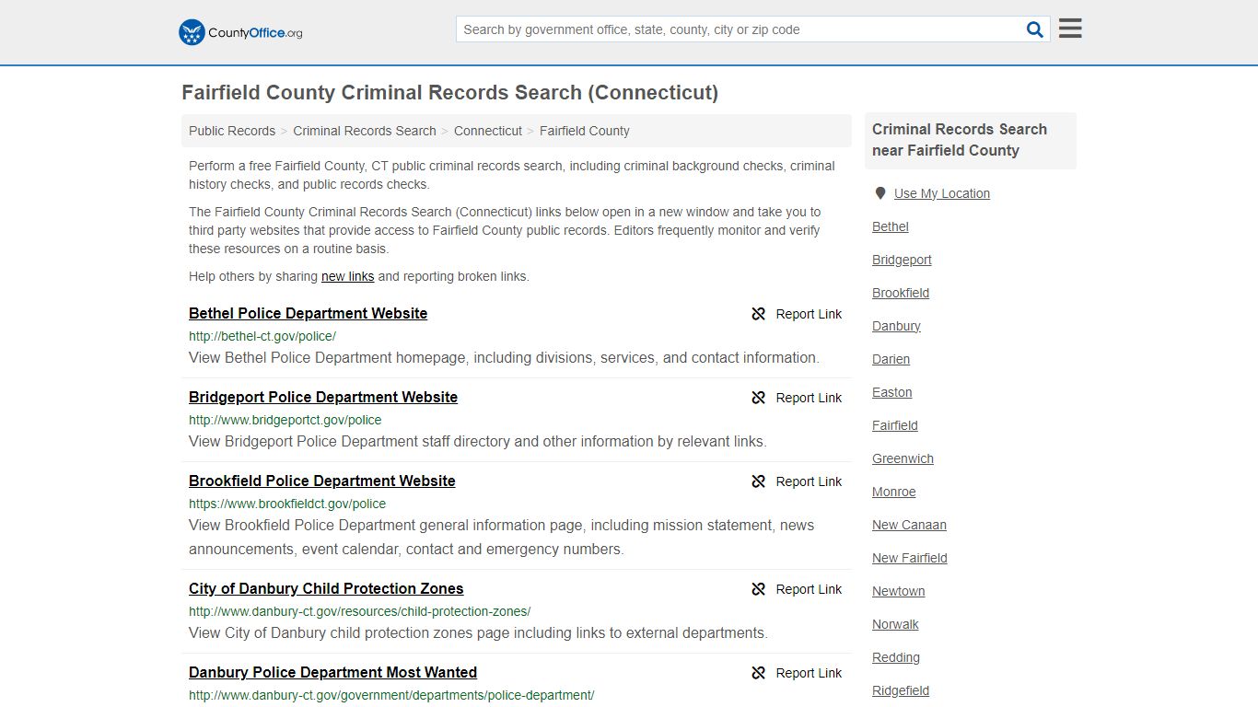Viewport: 1258px width, 707px height.
Task: Click Use My Location
Action: click(941, 193)
